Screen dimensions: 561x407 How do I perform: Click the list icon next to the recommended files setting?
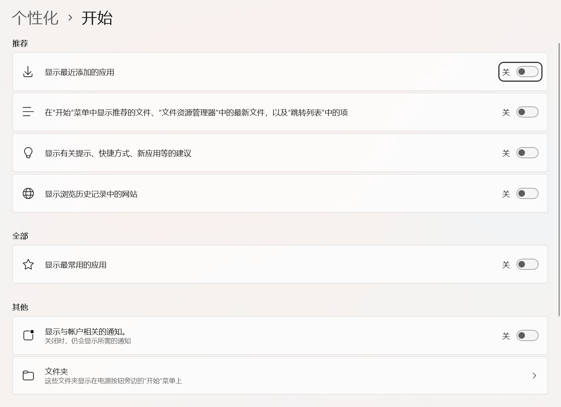point(28,112)
